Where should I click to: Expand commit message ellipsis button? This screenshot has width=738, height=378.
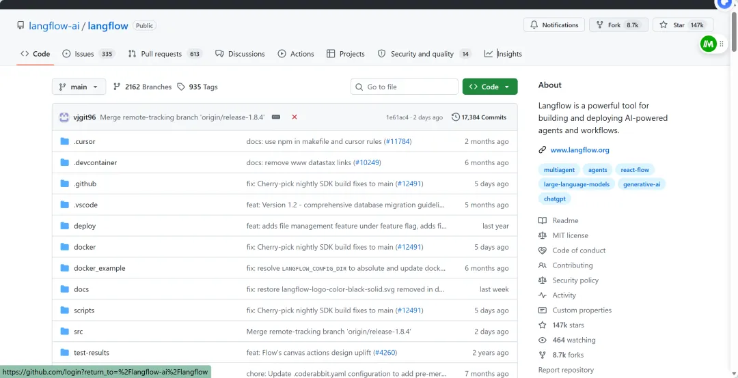coord(276,117)
